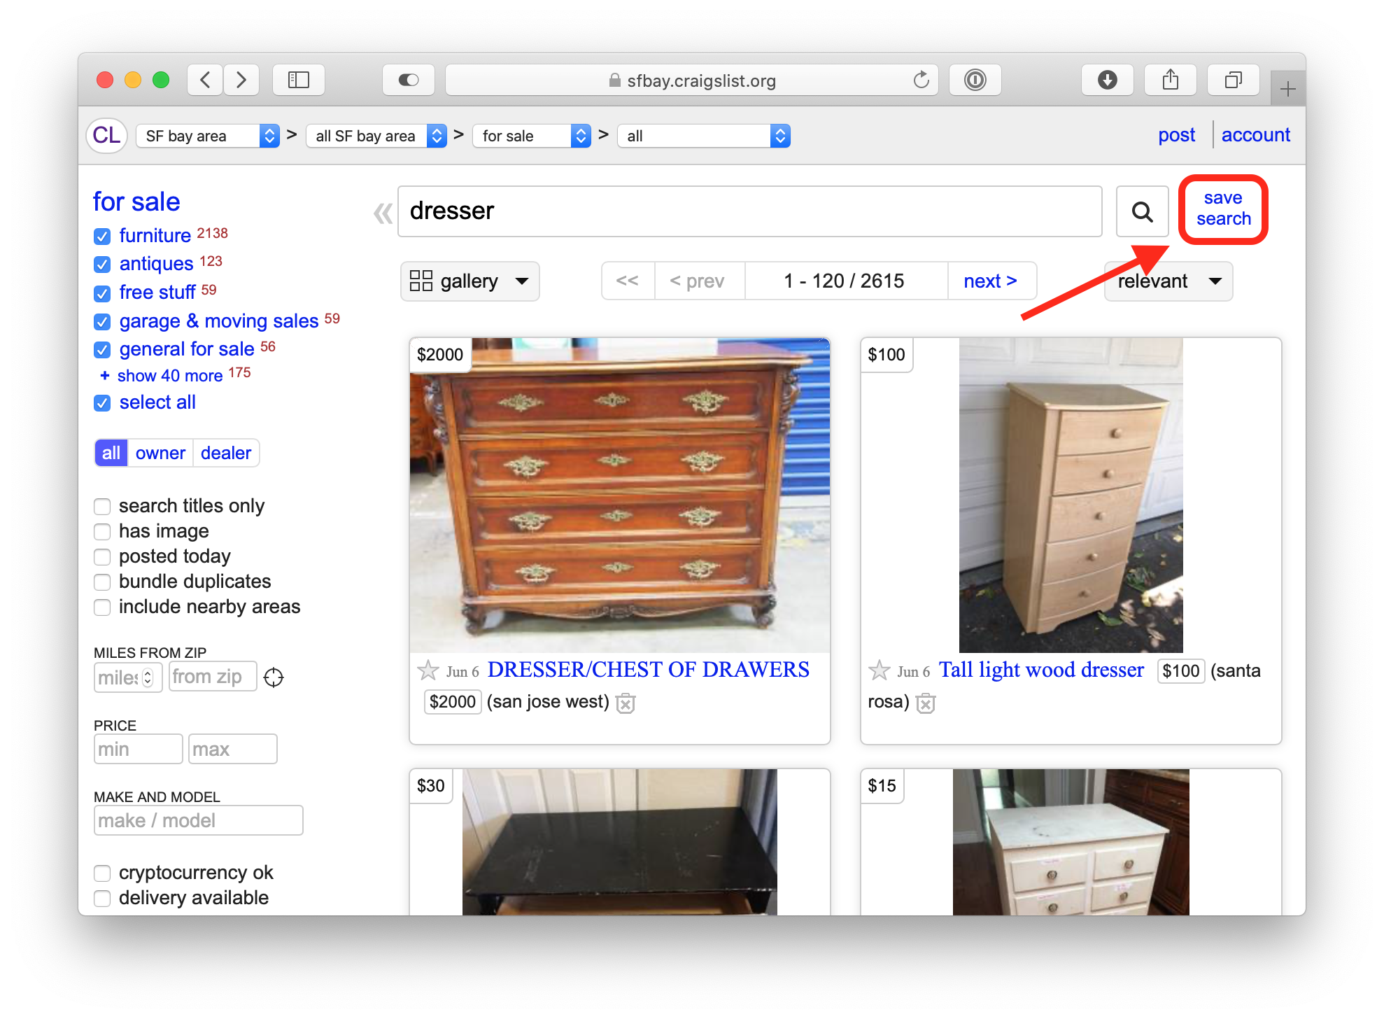The width and height of the screenshot is (1384, 1019).
Task: Show Safari downloads
Action: [1107, 80]
